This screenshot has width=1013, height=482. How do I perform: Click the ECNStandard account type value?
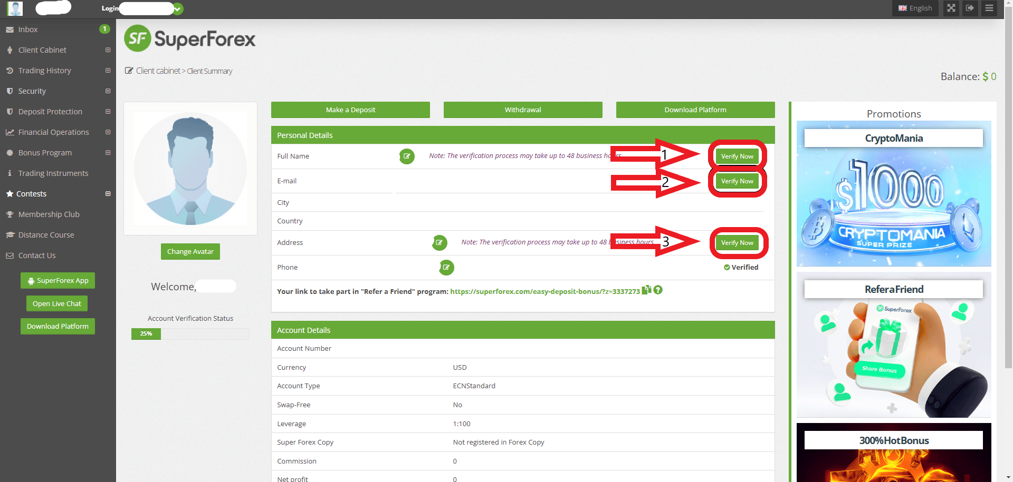(x=474, y=386)
